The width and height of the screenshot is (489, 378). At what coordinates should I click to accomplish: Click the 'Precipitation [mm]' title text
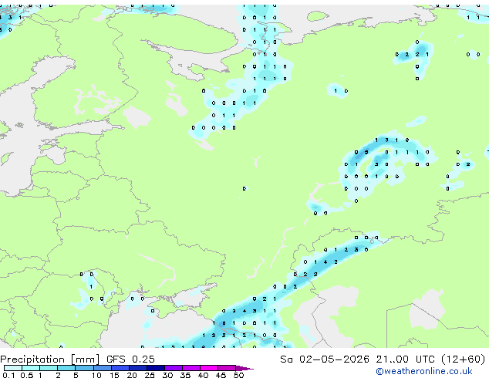click(50, 359)
